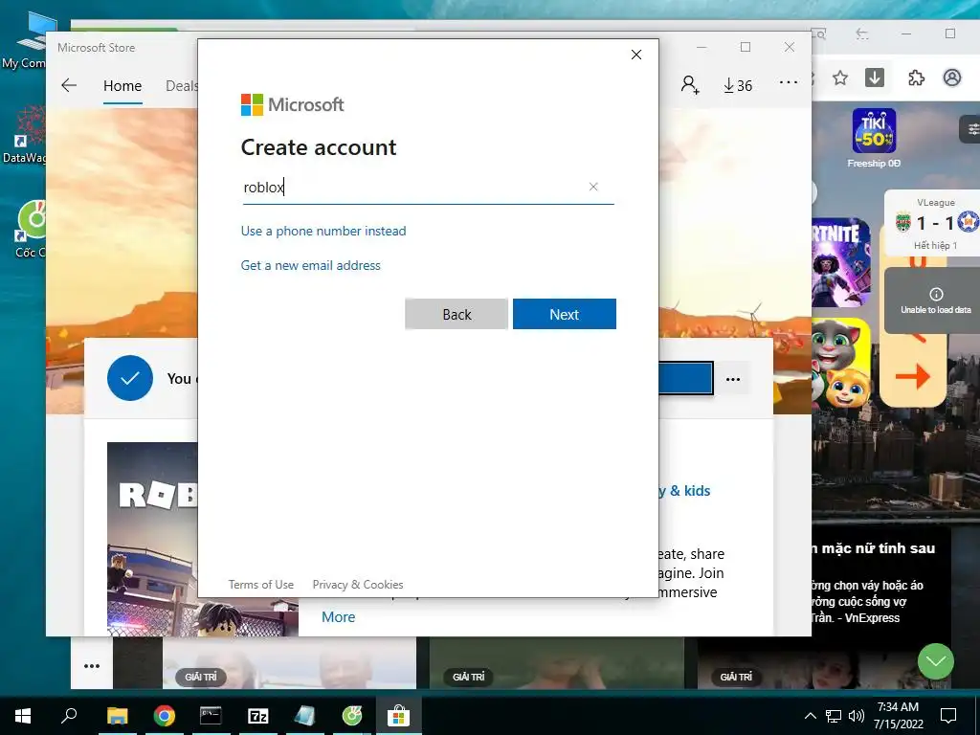Open the browser downloads icon

tap(875, 78)
